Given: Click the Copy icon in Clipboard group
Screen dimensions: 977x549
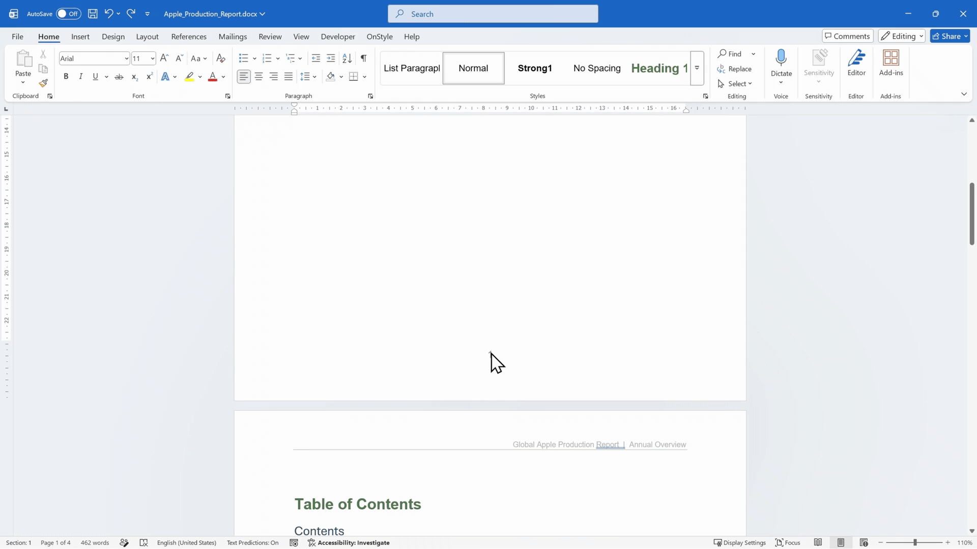Looking at the screenshot, I should coord(43,69).
